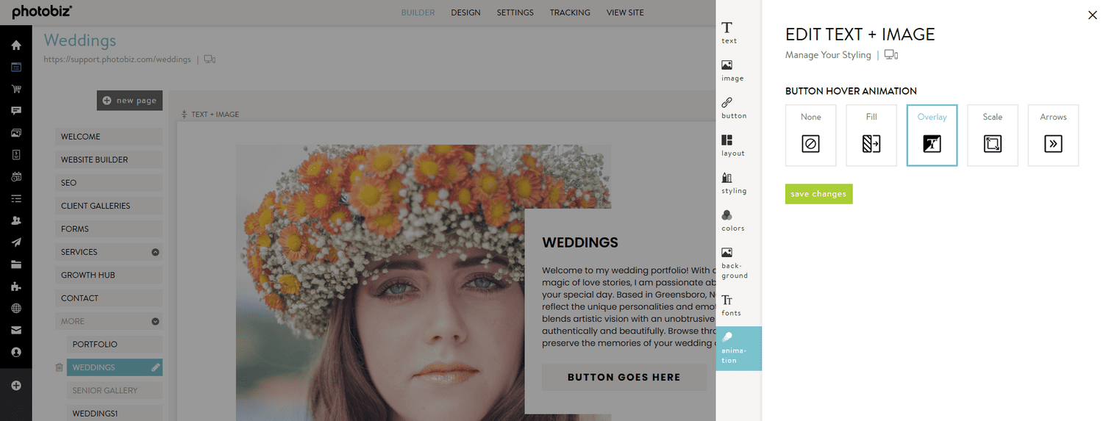Switch to the Design tab
This screenshot has width=1103, height=421.
pyautogui.click(x=465, y=12)
